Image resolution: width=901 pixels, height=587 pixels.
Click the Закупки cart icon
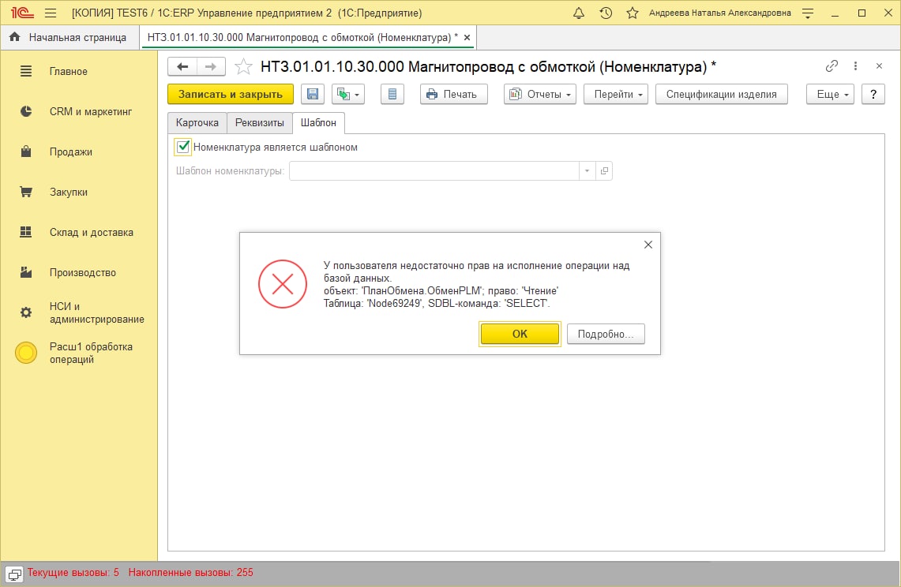tap(26, 192)
